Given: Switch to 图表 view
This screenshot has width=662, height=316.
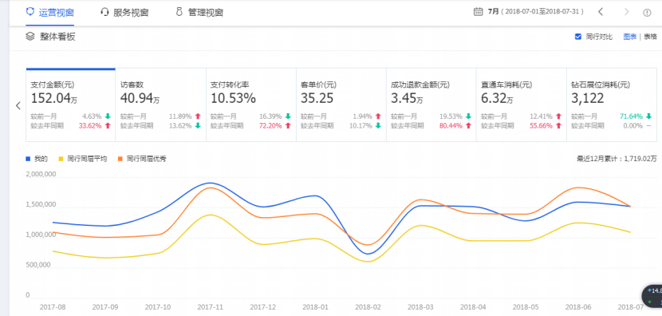Looking at the screenshot, I should pos(630,37).
